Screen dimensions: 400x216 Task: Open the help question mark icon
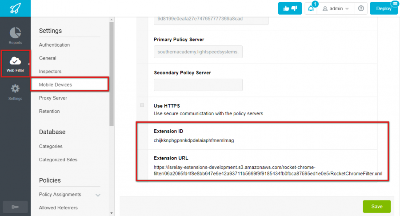(x=361, y=8)
